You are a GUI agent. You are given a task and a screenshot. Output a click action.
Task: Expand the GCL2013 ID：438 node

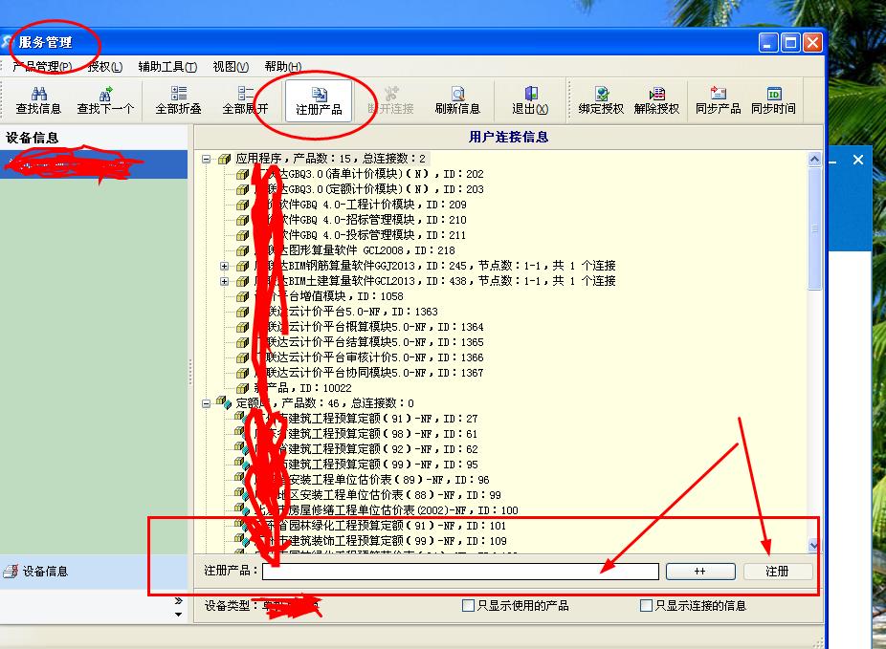224,281
